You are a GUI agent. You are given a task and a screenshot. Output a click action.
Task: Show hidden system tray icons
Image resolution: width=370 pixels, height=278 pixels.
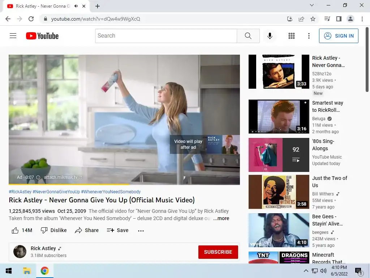point(306,271)
